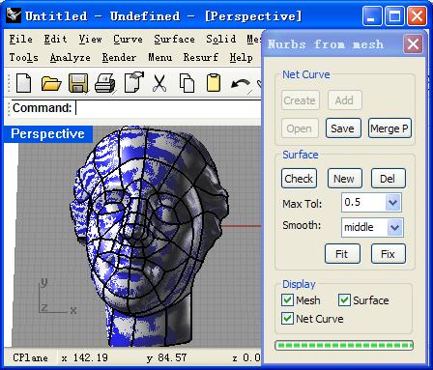Maximize the Rhino main window
The image size is (433, 370).
coord(394,15)
